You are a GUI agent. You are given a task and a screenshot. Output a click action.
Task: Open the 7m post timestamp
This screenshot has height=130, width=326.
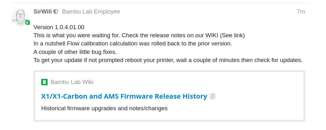point(301,12)
